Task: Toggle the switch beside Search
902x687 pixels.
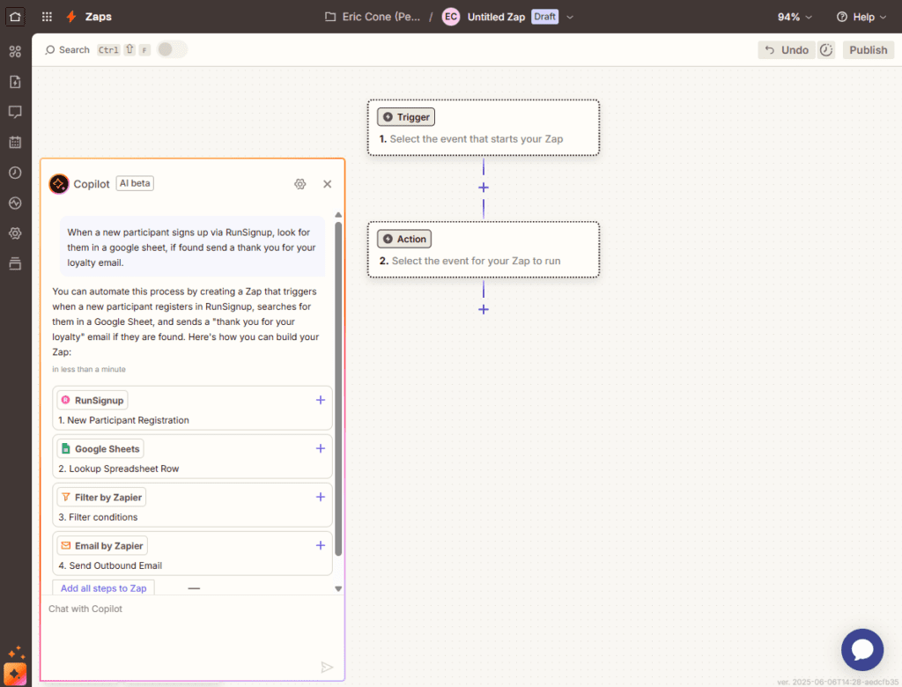Action: 172,49
